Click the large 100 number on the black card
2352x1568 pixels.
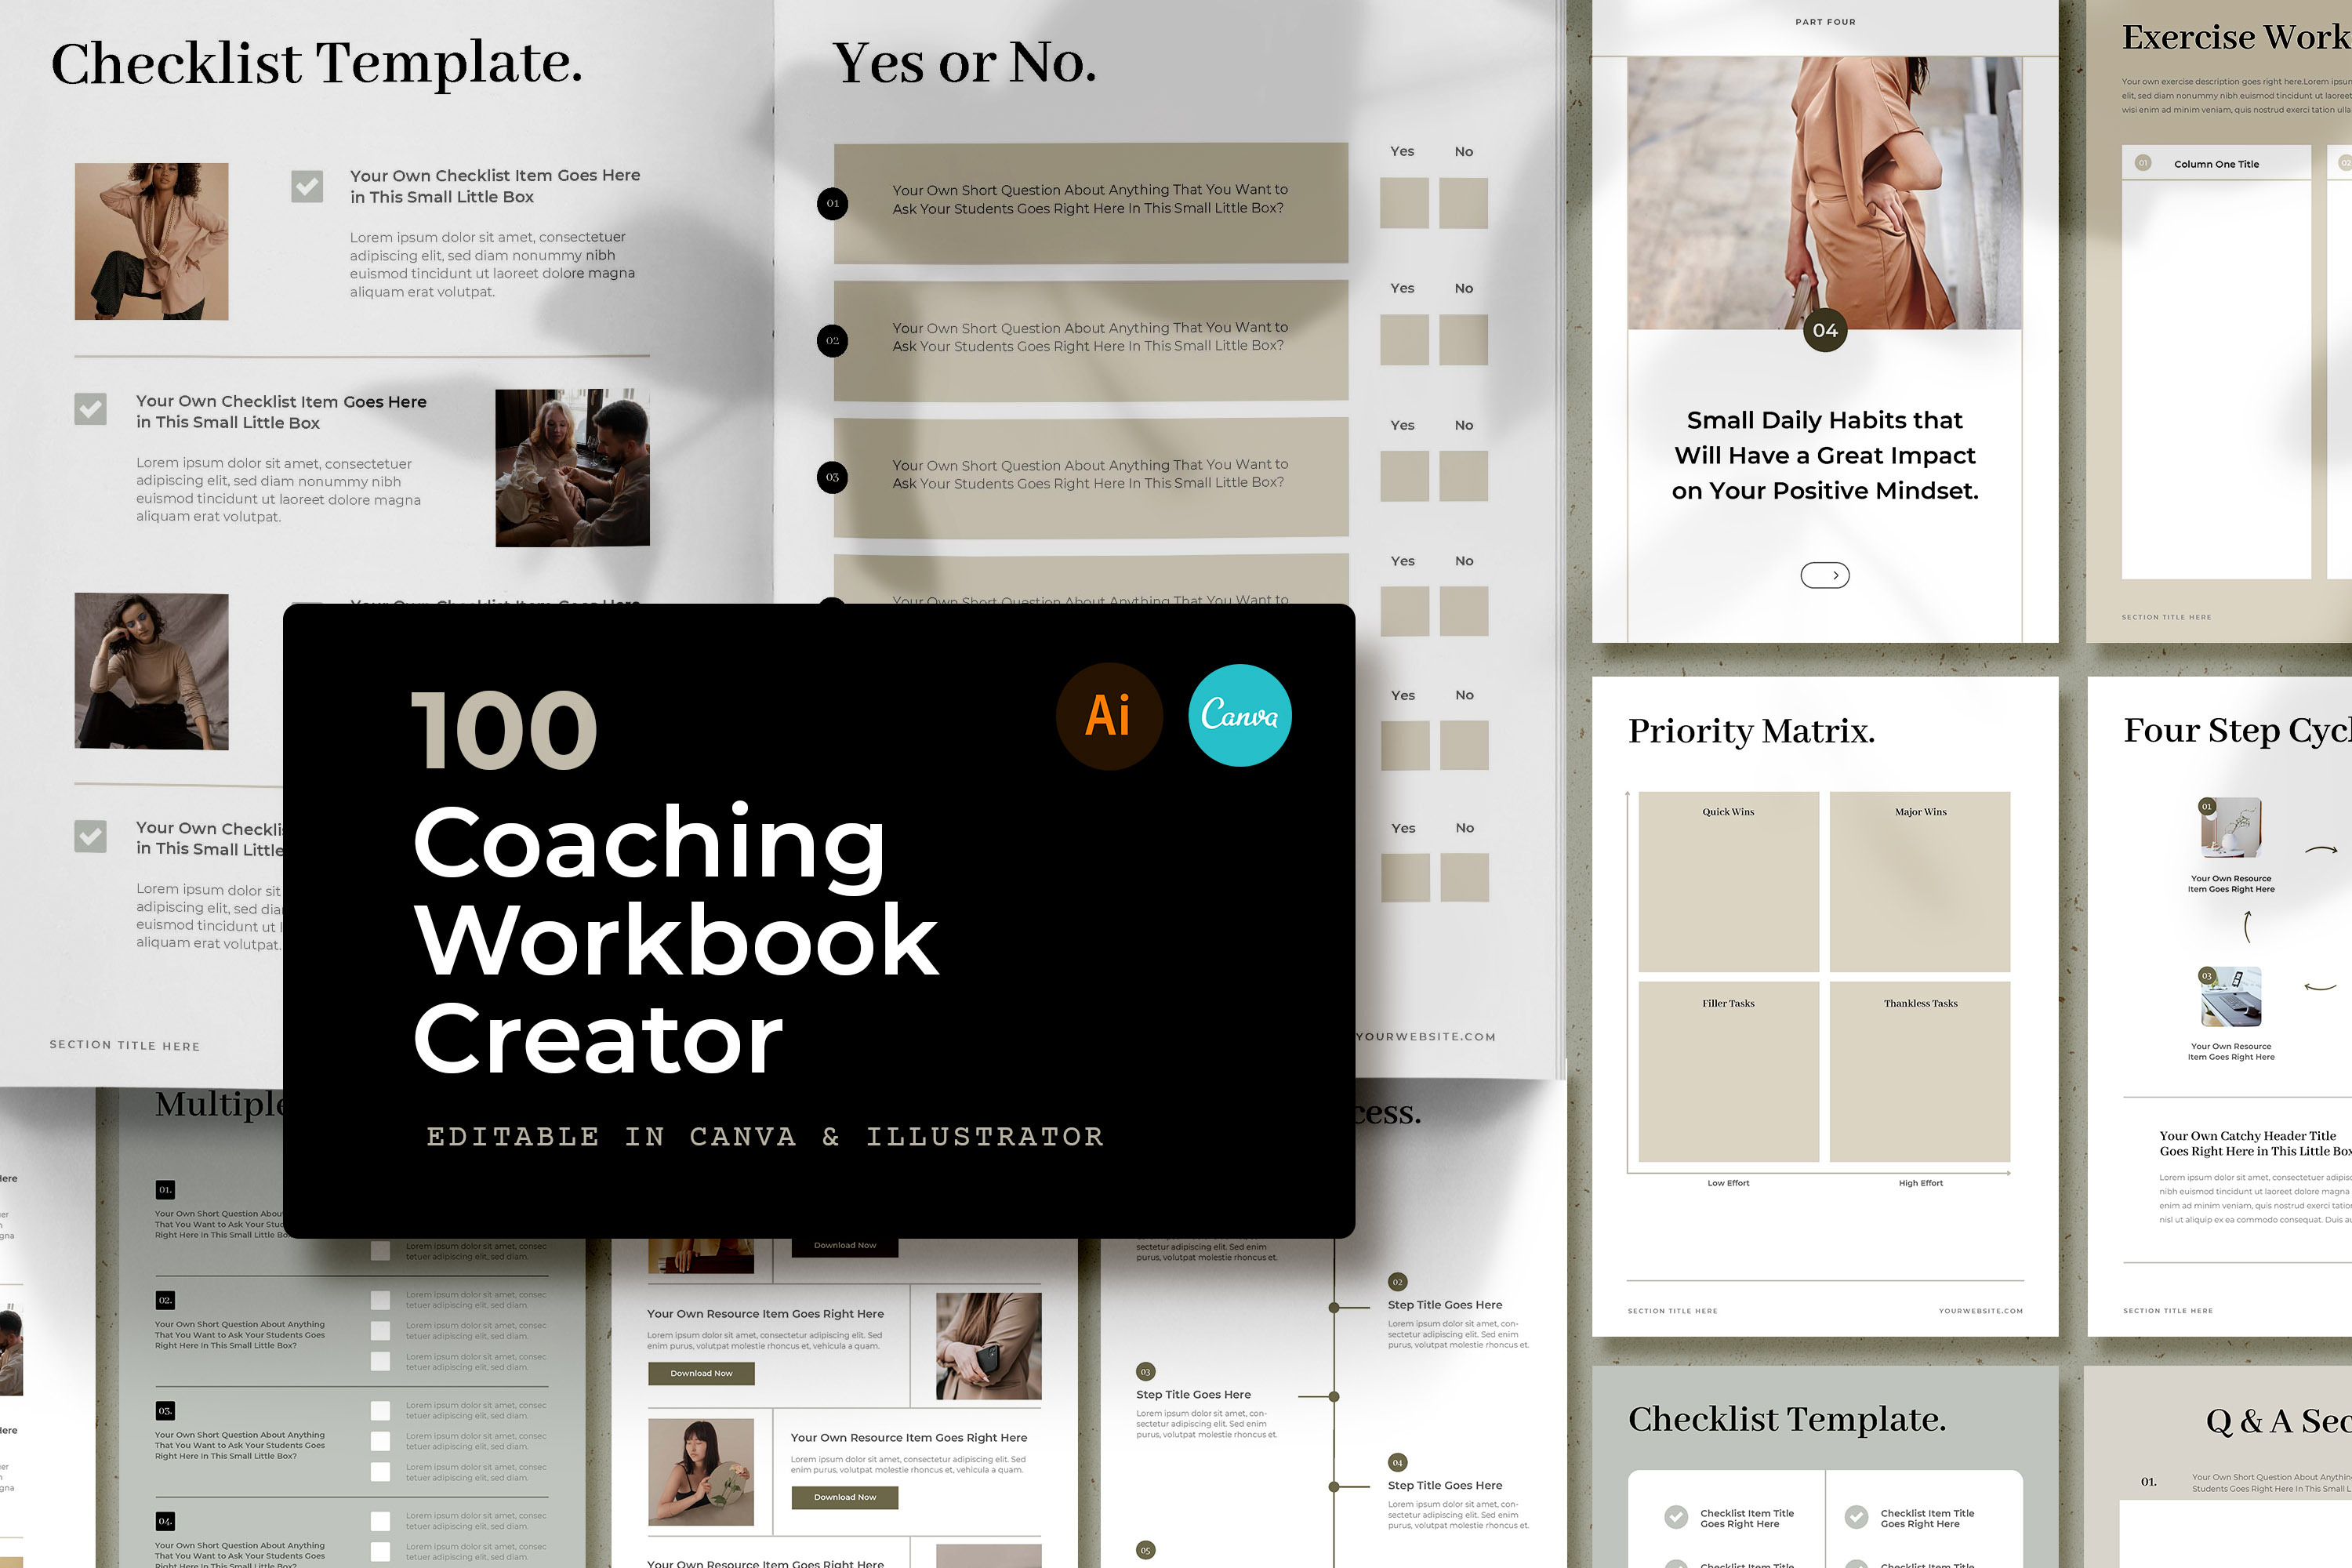[x=504, y=731]
